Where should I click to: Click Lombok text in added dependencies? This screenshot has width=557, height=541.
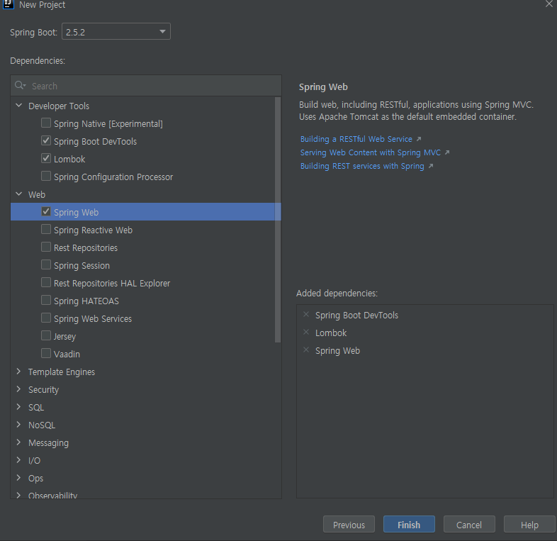pos(331,333)
